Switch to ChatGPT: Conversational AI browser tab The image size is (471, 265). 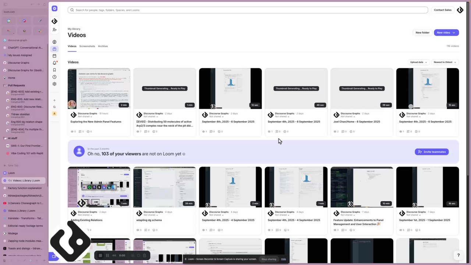pyautogui.click(x=24, y=47)
